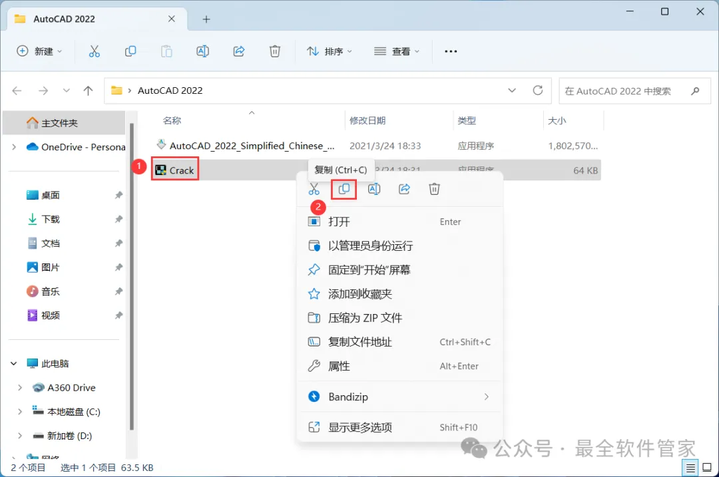The image size is (719, 477).
Task: Go forward with the right arrow
Action: (43, 90)
